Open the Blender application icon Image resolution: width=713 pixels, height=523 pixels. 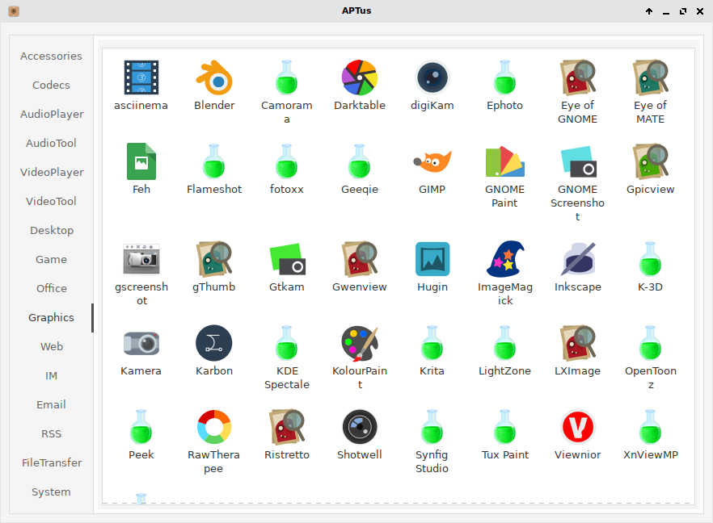[x=213, y=77]
